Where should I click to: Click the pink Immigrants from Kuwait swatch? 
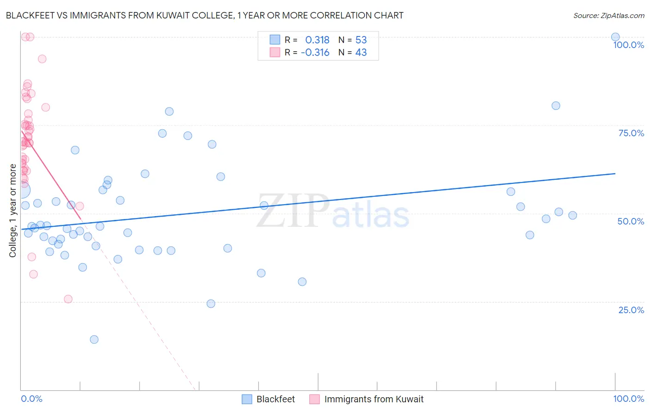pos(314,399)
